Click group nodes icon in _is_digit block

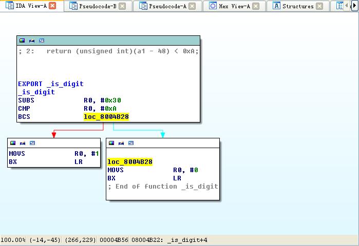[32, 40]
